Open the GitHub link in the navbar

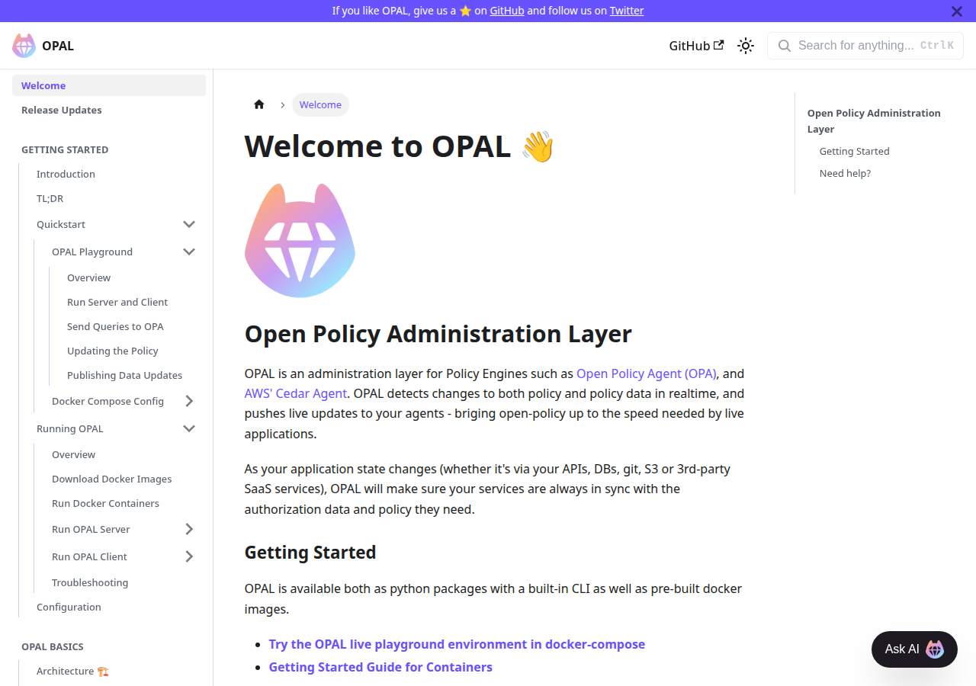point(696,46)
